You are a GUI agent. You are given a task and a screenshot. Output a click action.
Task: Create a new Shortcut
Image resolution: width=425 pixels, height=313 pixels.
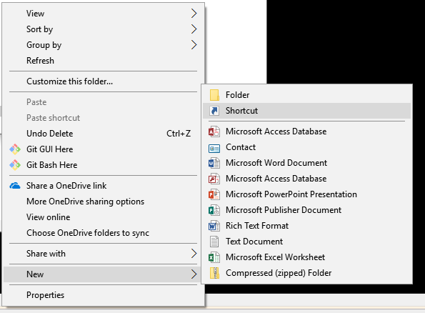[x=307, y=111]
